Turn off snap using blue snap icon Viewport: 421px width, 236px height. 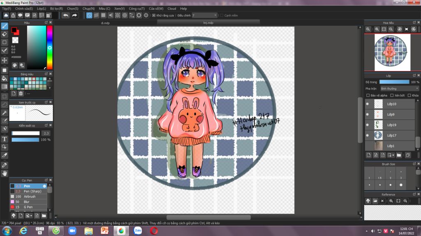click(x=89, y=15)
